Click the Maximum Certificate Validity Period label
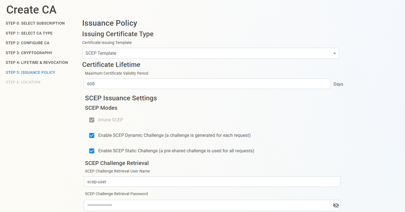Image resolution: width=405 pixels, height=212 pixels. point(117,73)
